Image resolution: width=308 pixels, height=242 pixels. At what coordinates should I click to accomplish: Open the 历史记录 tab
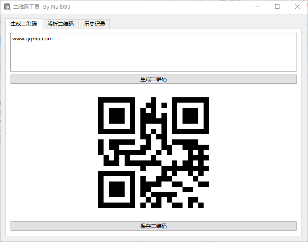tap(94, 24)
